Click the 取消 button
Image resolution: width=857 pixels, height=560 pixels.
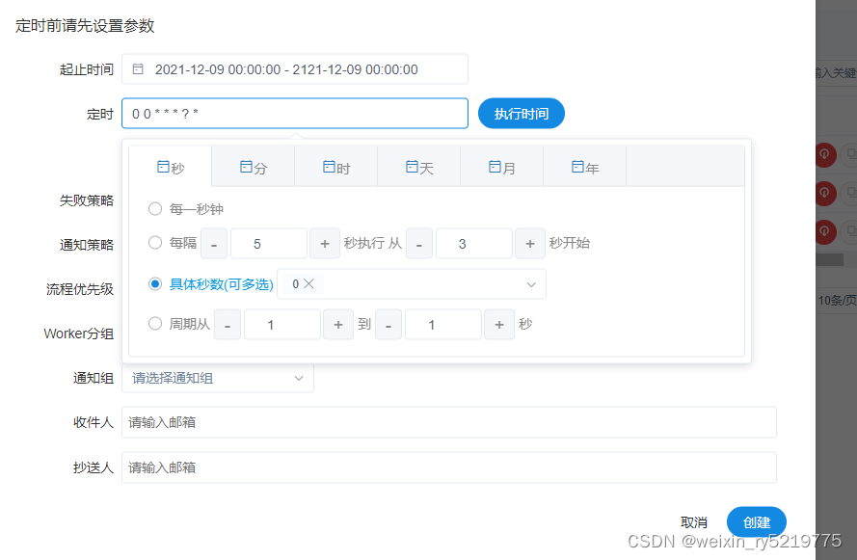[694, 522]
